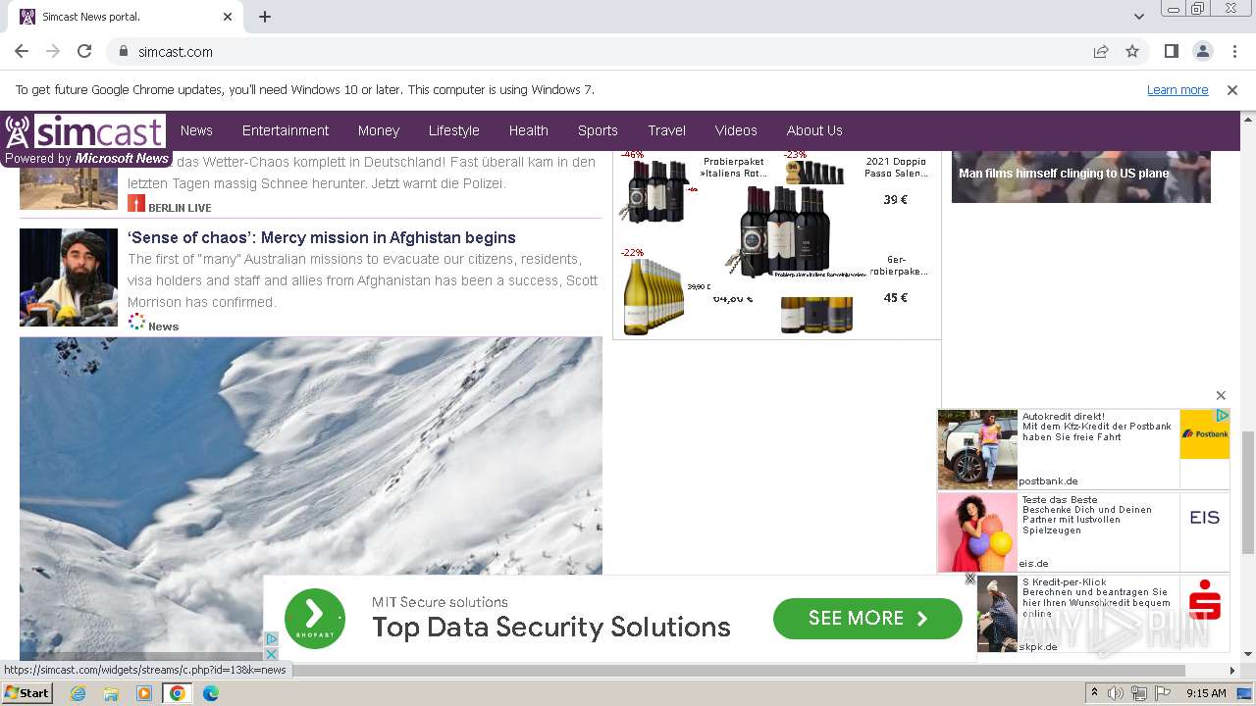
Task: Go back to the previous page
Action: pos(22,52)
